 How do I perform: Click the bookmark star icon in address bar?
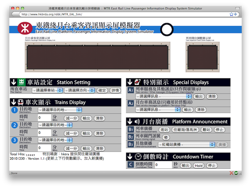click(x=231, y=14)
